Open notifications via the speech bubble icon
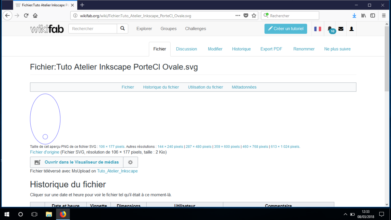 coord(330,29)
